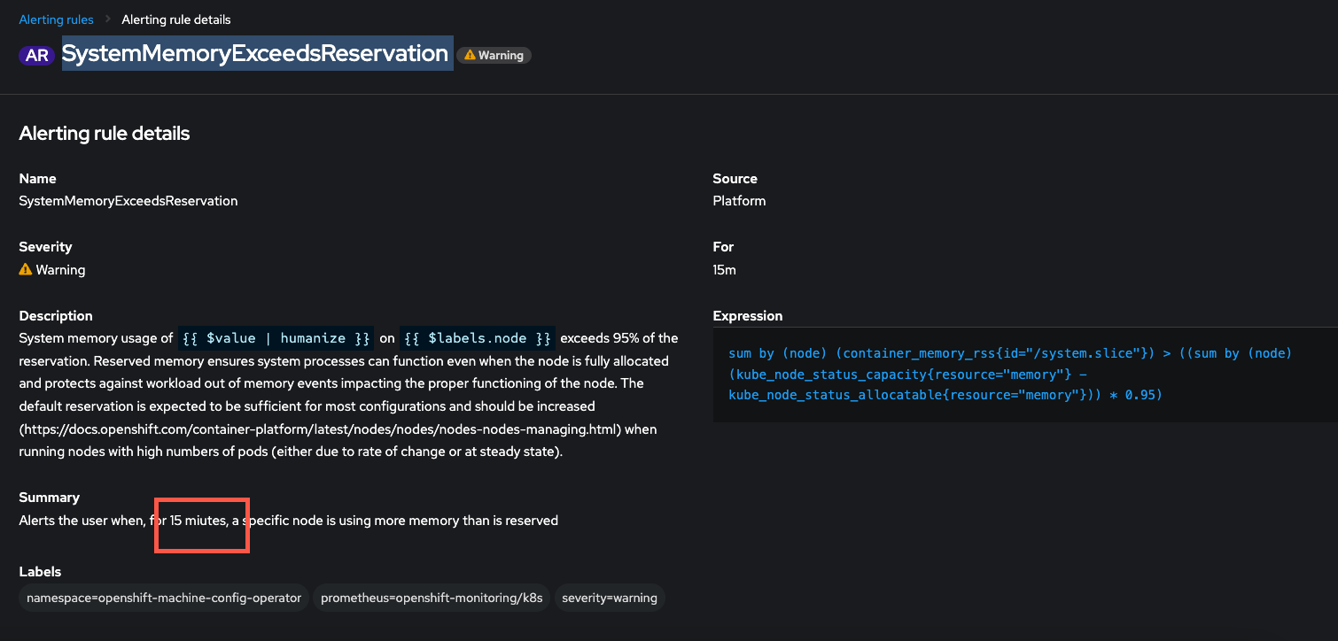Select the prometheus=openshift-monitoring/k8s label
This screenshot has height=641, width=1338.
(x=431, y=598)
